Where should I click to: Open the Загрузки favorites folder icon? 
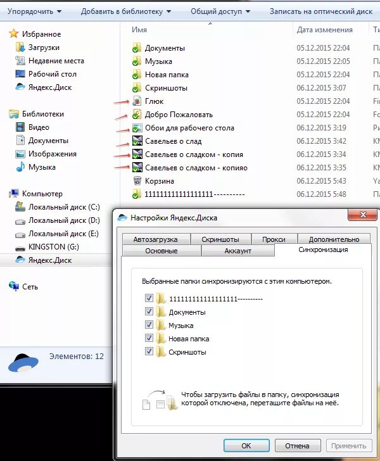(20, 47)
